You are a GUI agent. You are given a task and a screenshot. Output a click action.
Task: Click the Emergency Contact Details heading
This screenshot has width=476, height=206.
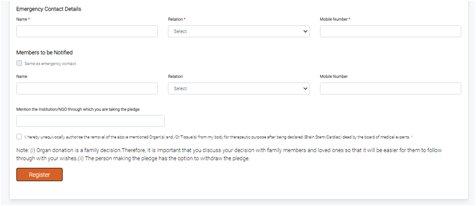coord(49,9)
